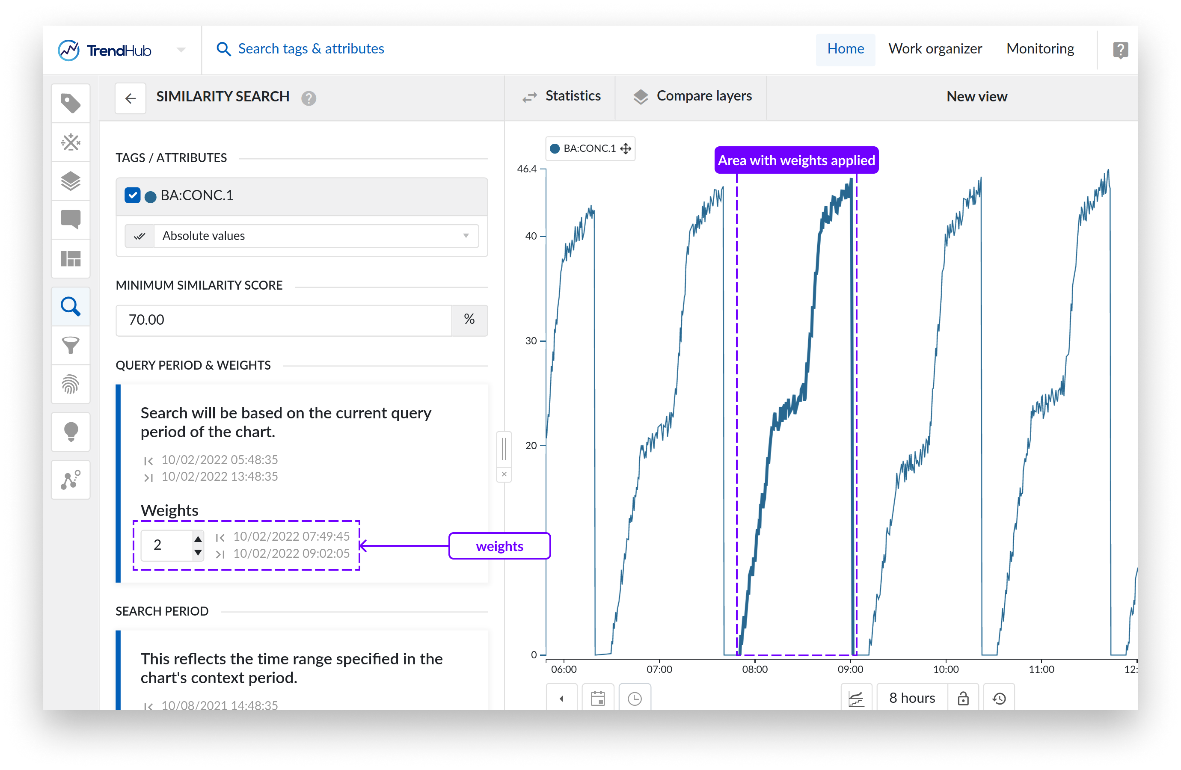Open the lightbulb insights sidebar icon
The height and width of the screenshot is (770, 1181).
[x=71, y=432]
